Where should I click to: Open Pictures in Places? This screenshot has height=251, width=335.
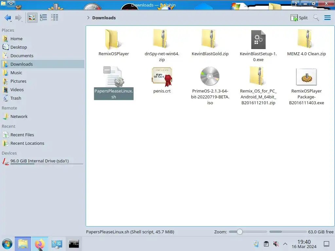point(43,81)
